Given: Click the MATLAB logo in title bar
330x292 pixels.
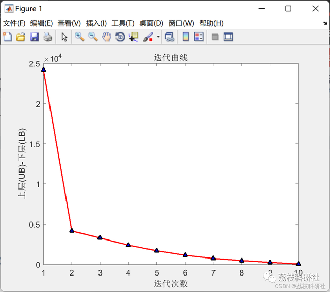Looking at the screenshot, I should click(x=9, y=9).
